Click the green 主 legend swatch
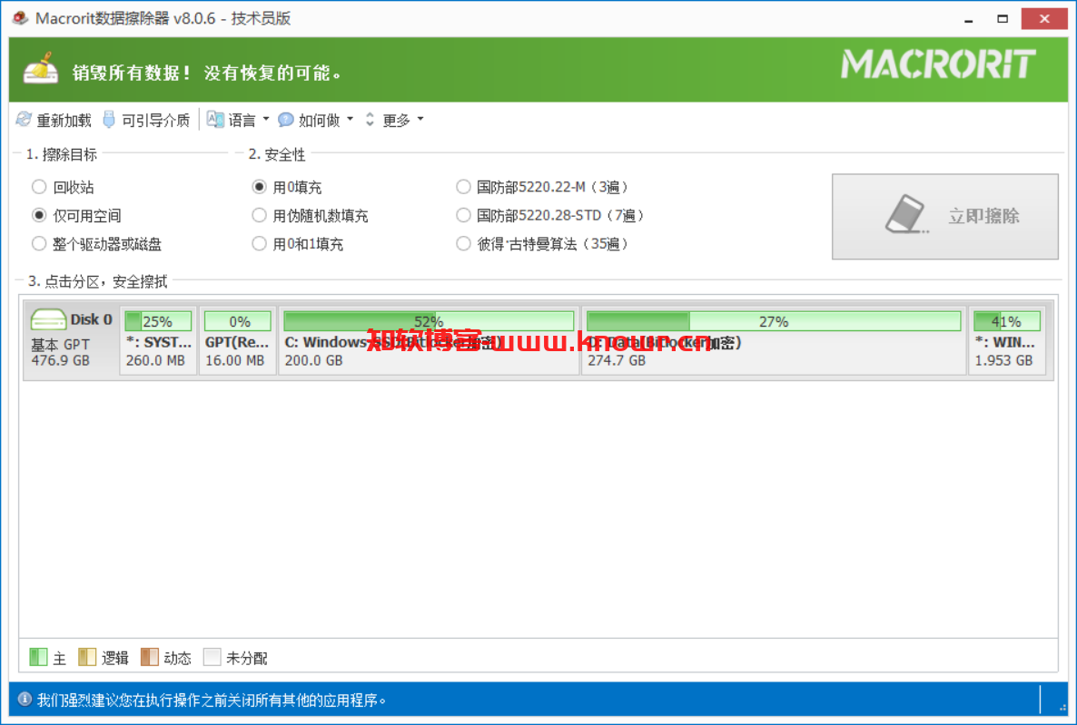The height and width of the screenshot is (725, 1077). [x=38, y=657]
